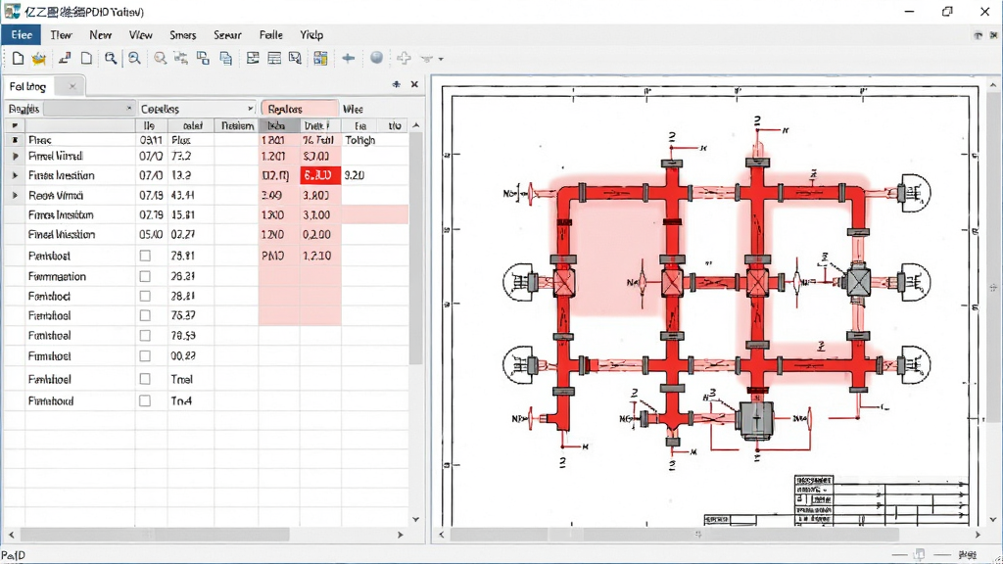Tick the checkbox in the Tn4 row
Image resolution: width=1003 pixels, height=564 pixels.
click(x=145, y=400)
